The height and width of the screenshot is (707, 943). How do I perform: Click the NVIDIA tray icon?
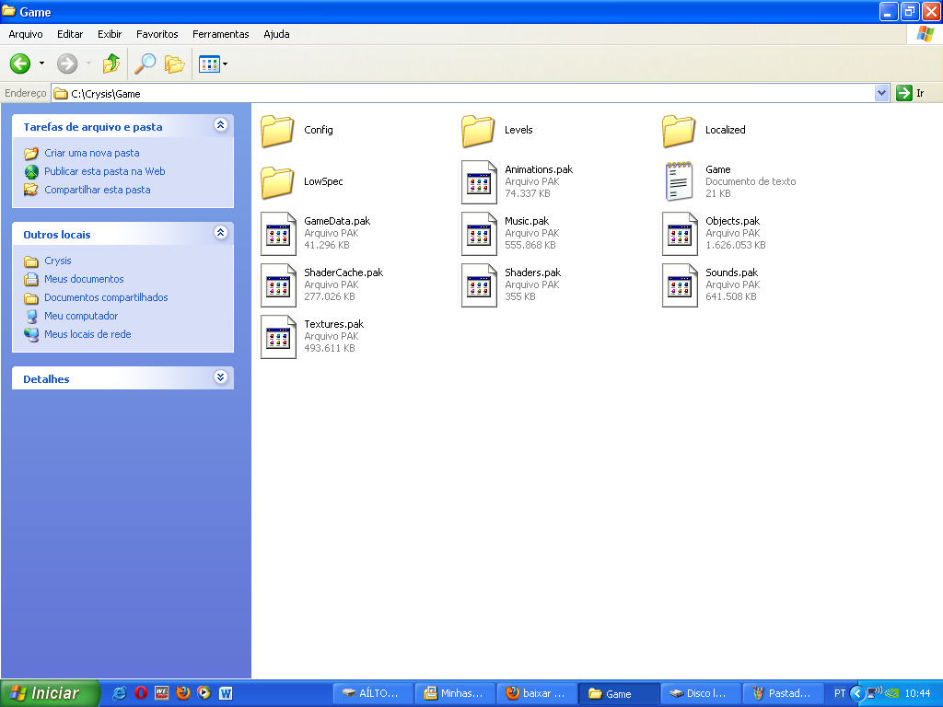891,693
